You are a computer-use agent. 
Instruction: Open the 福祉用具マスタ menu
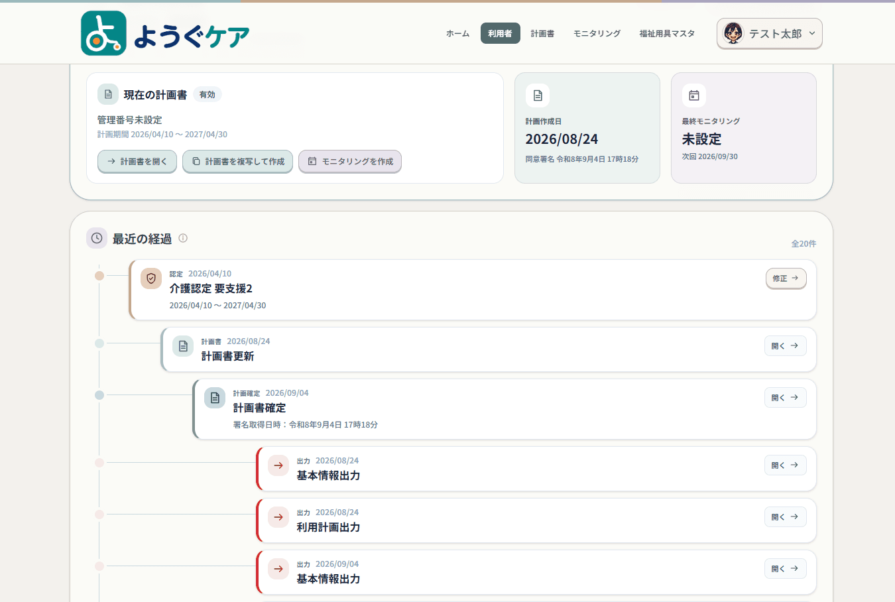[x=667, y=33]
